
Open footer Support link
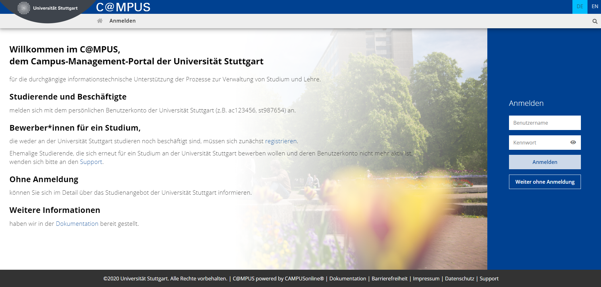tap(489, 279)
